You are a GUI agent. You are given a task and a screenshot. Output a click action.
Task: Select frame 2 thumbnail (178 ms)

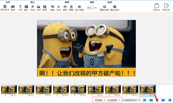pyautogui.click(x=44, y=89)
